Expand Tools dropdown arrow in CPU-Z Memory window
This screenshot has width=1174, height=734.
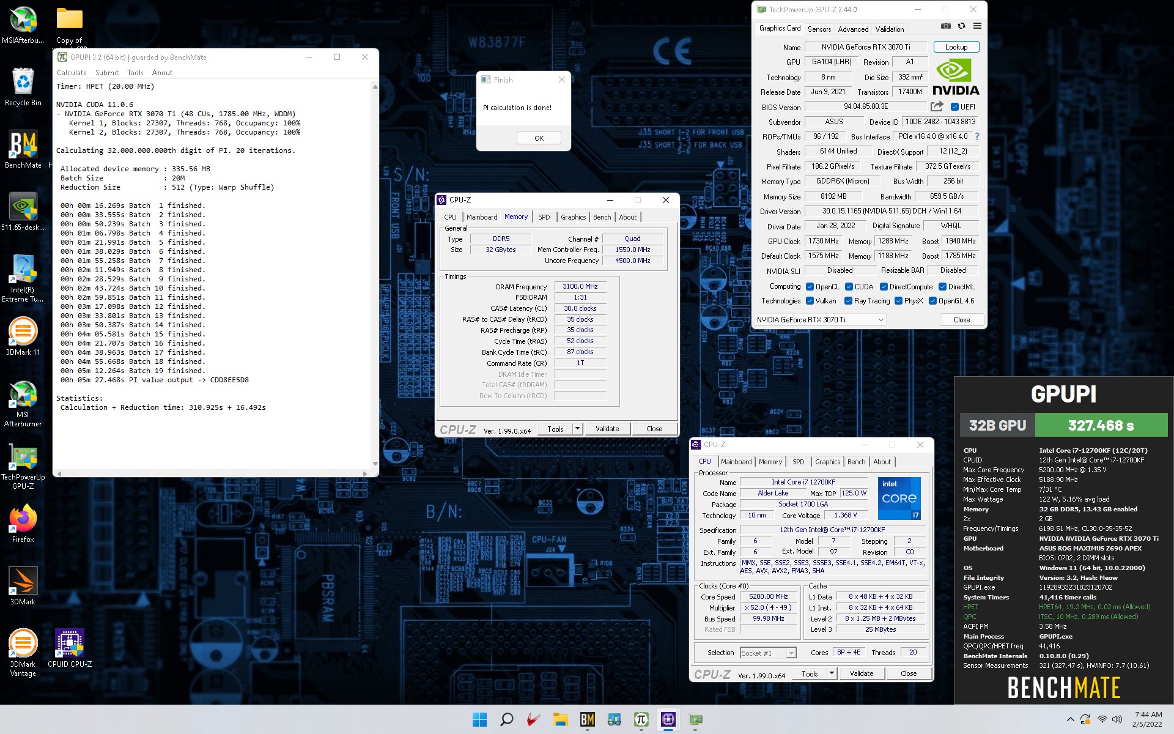(x=577, y=429)
